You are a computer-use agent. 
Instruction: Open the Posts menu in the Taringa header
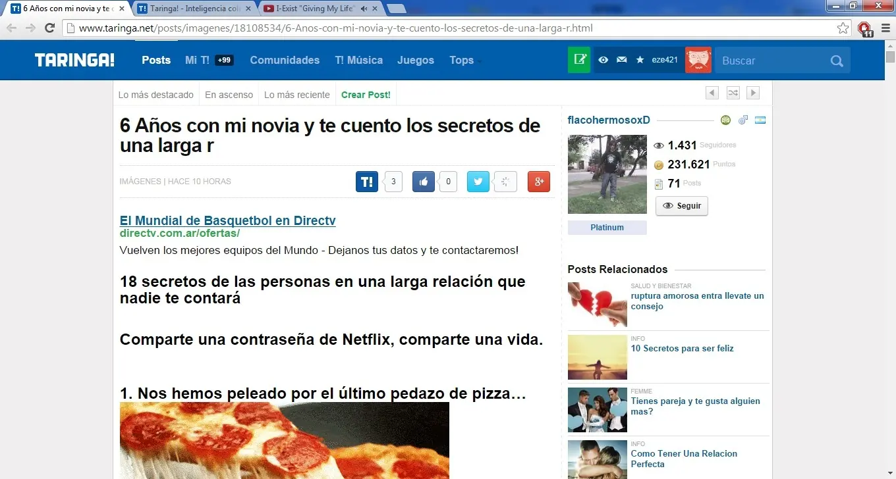[x=156, y=60]
